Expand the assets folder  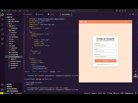point(13,26)
